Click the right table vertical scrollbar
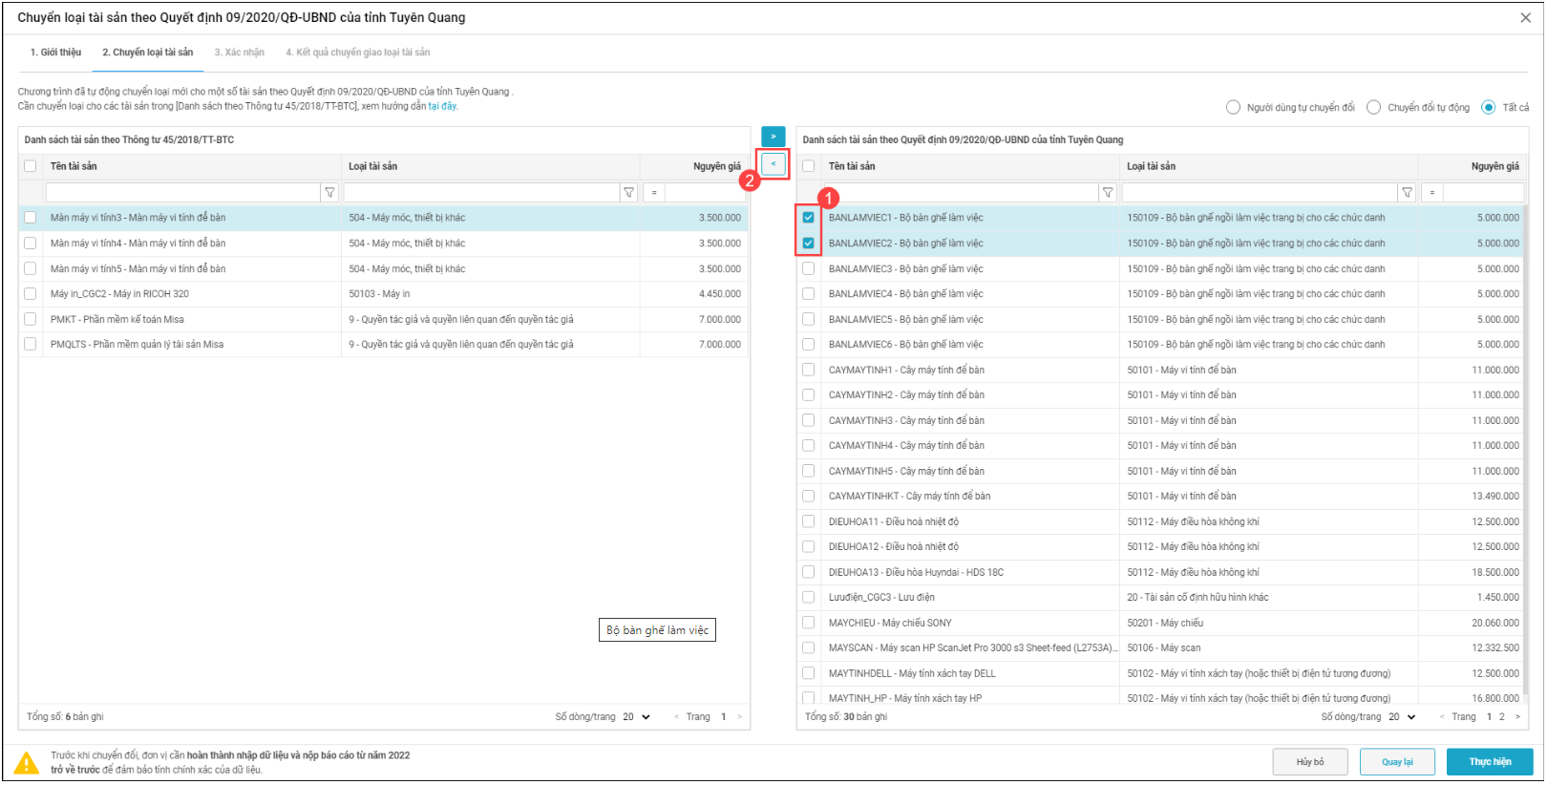This screenshot has width=1547, height=785. pyautogui.click(x=1524, y=382)
